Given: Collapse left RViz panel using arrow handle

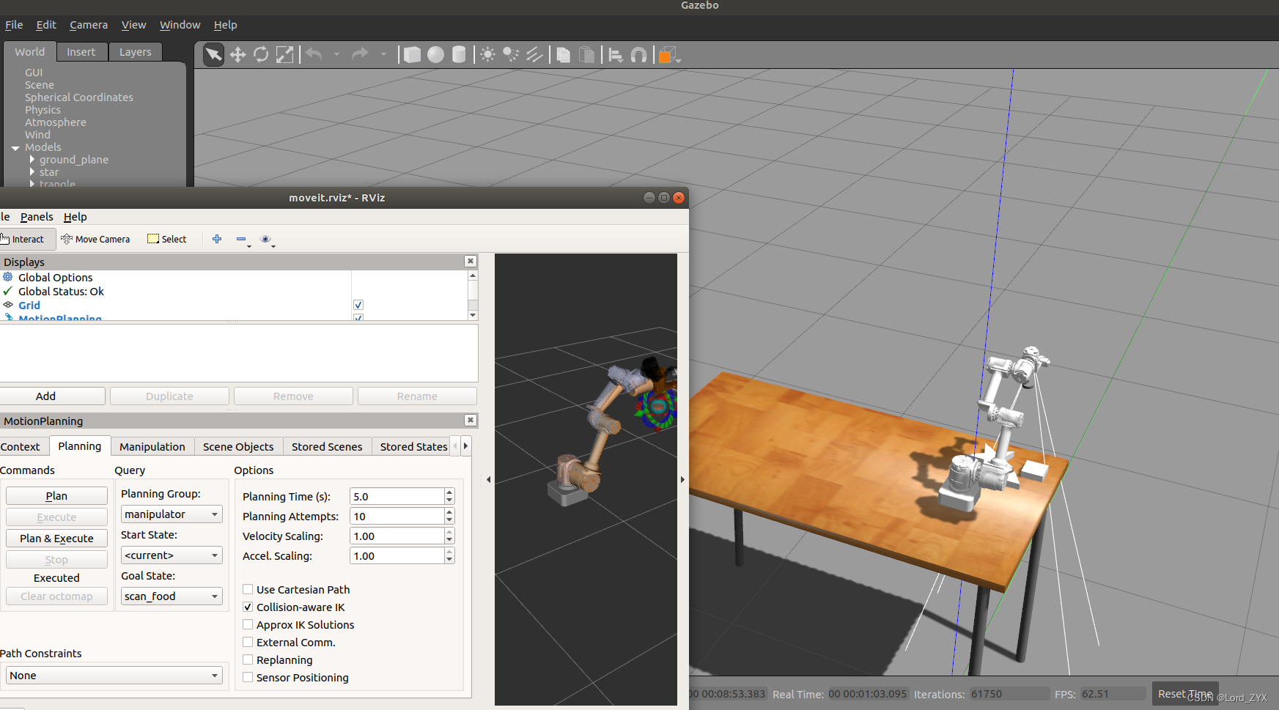Looking at the screenshot, I should click(x=488, y=480).
